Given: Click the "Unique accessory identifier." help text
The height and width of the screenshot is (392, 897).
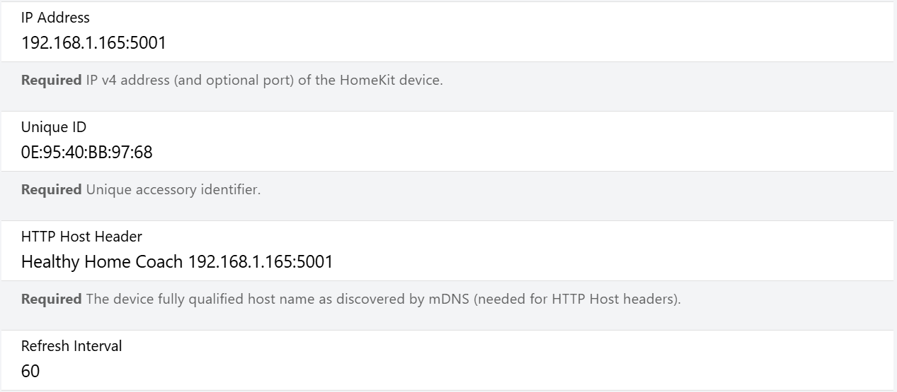Looking at the screenshot, I should click(x=173, y=190).
